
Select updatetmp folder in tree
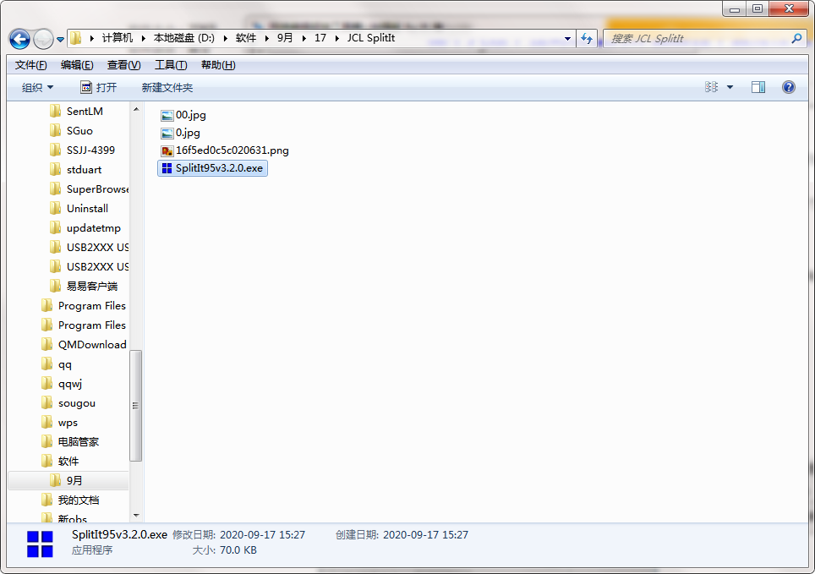[x=85, y=227]
